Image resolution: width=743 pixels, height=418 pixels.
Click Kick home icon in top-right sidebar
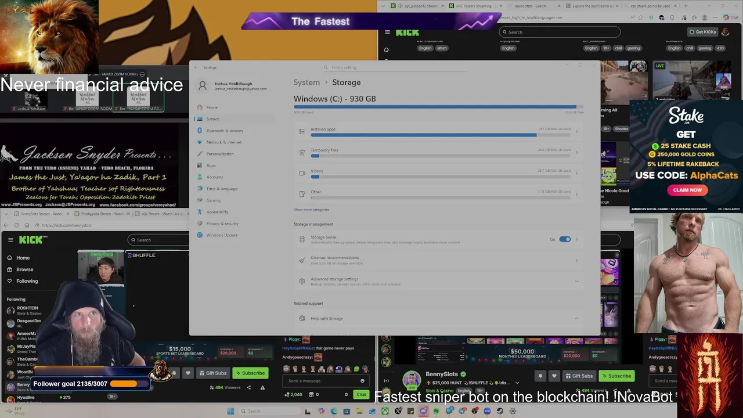tap(386, 50)
